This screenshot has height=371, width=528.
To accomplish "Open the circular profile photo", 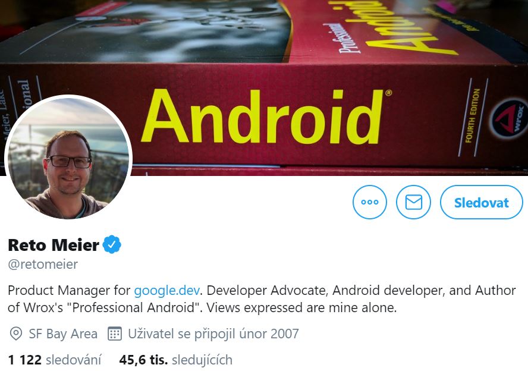I will coord(68,158).
